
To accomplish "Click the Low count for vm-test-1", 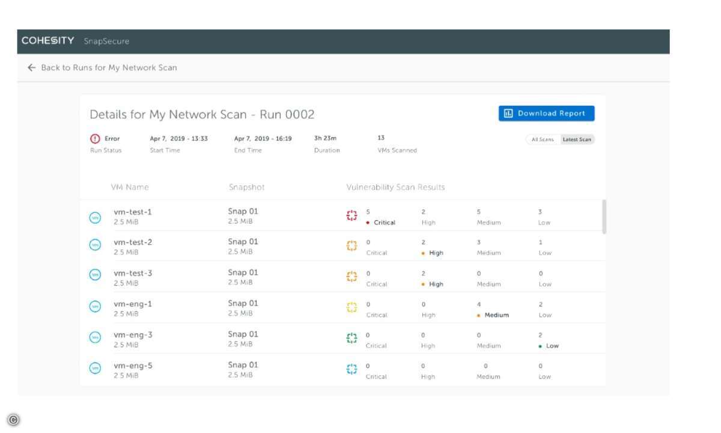I will [x=540, y=212].
